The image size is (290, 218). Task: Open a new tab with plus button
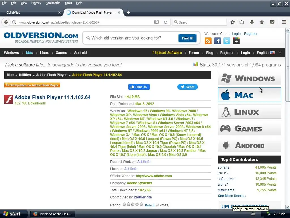click(128, 12)
